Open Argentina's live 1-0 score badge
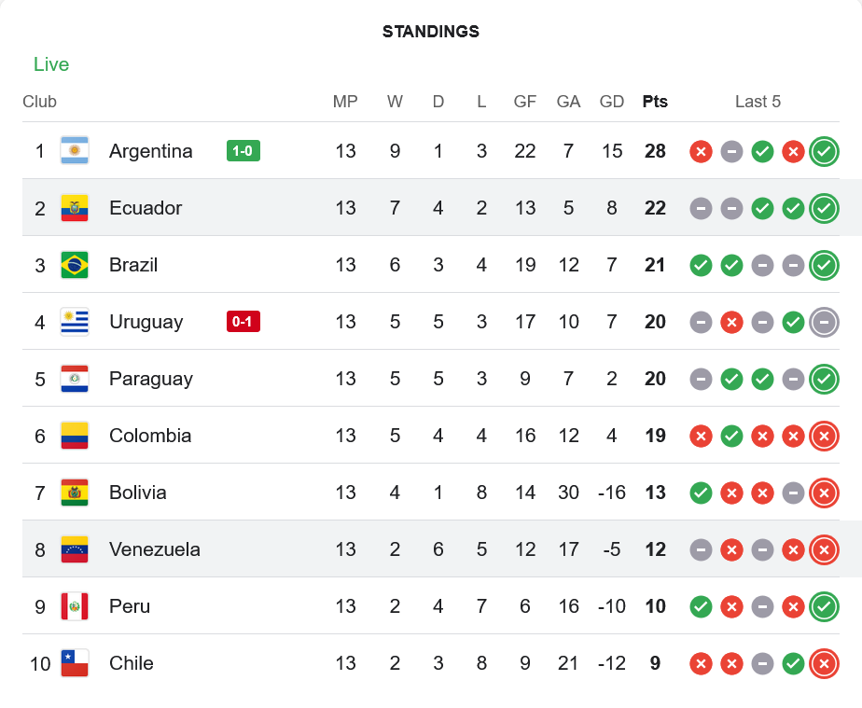Viewport: 862px width, 708px height. (243, 151)
